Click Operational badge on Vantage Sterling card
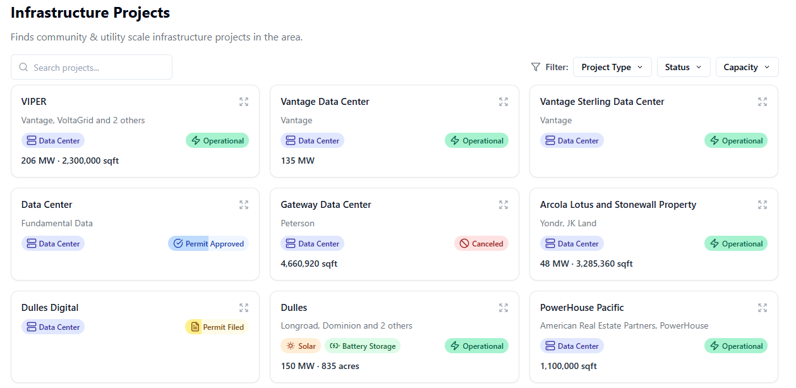 [x=736, y=140]
